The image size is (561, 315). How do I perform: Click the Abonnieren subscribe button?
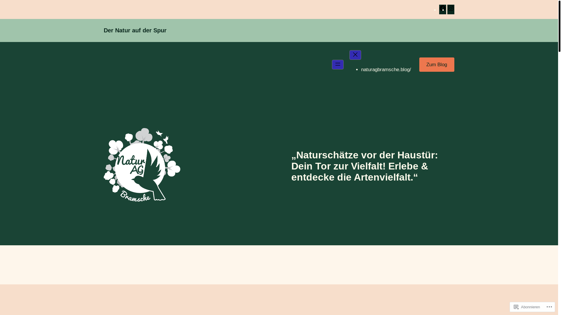click(527, 307)
